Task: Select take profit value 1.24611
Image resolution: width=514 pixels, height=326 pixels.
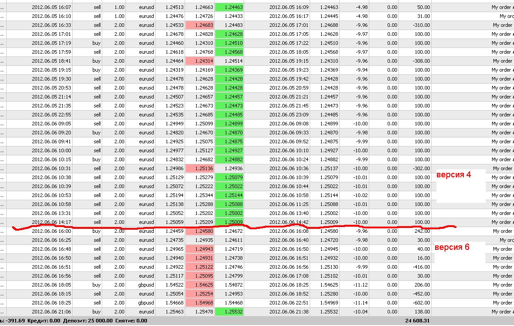Action: [233, 240]
